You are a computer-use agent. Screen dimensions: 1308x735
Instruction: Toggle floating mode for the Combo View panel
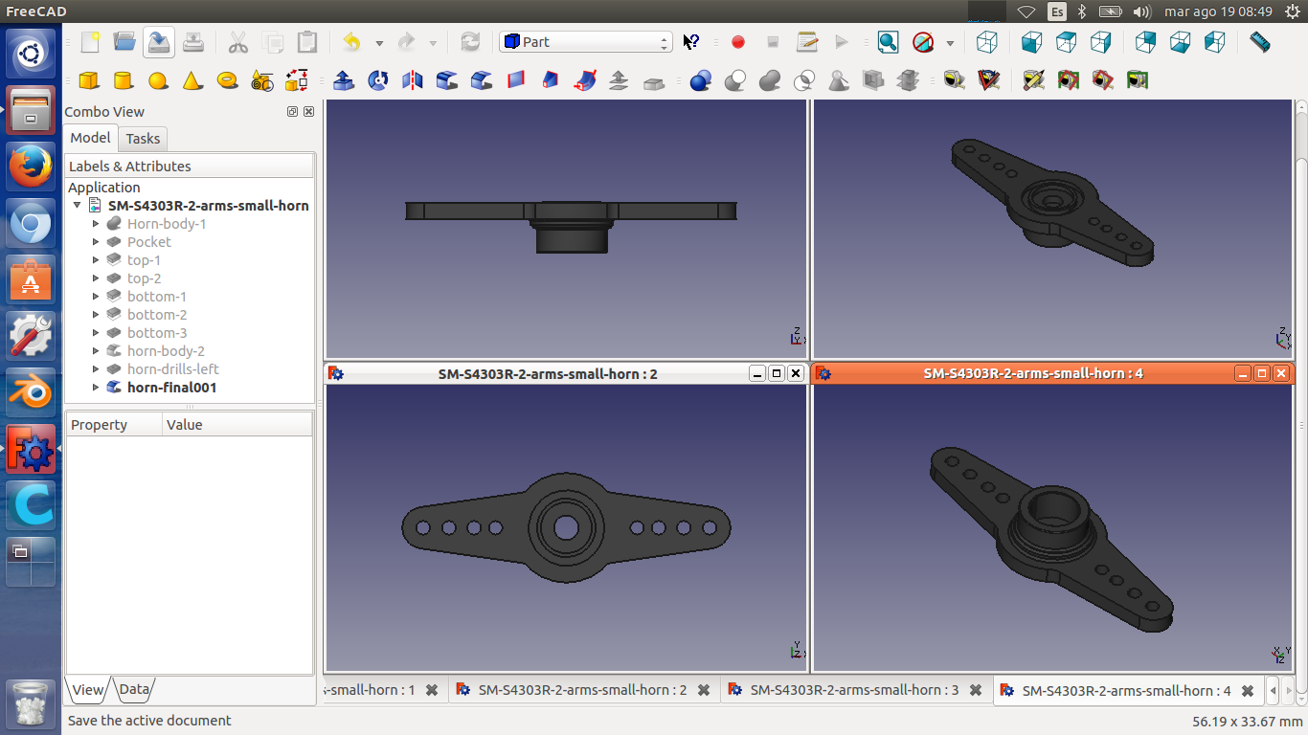click(292, 112)
